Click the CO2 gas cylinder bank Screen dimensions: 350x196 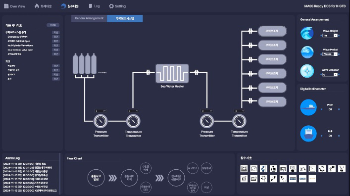85,64
